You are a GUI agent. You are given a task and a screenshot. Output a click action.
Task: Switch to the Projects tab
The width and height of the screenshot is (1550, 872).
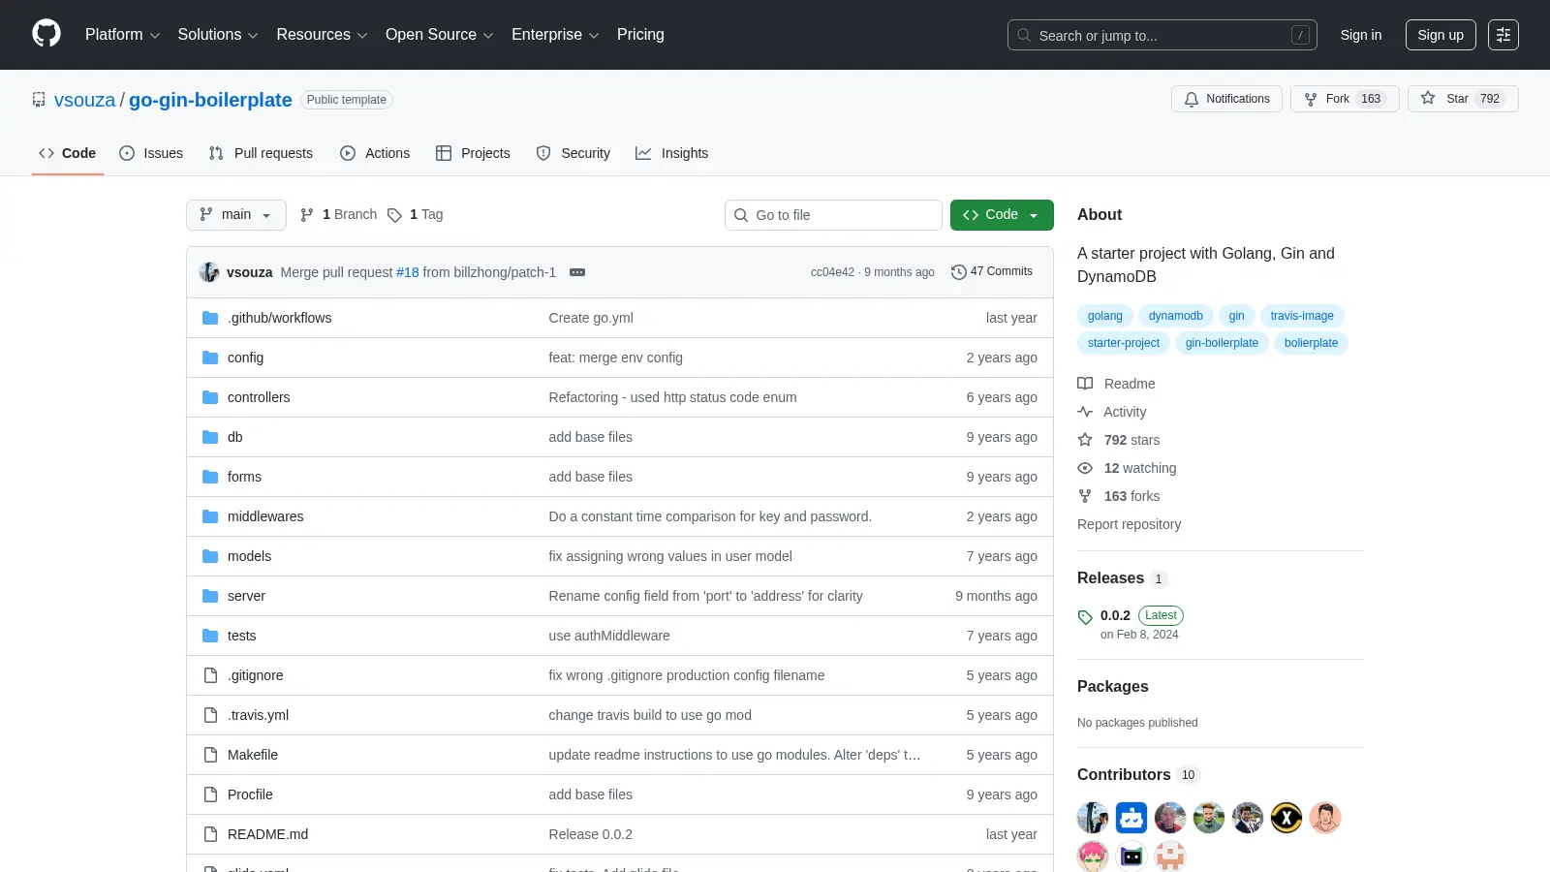[473, 153]
